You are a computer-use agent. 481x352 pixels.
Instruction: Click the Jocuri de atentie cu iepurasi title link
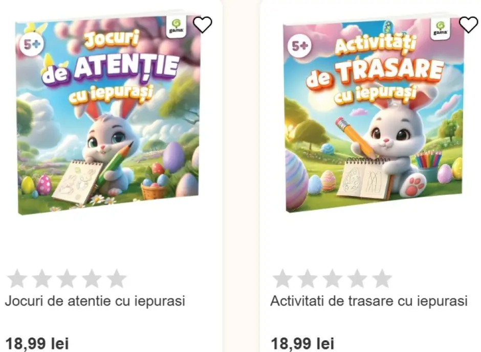tap(95, 301)
